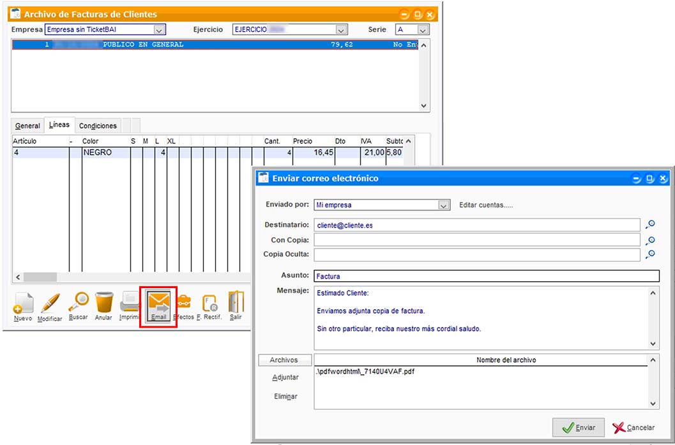Expand the Serie dropdown

pos(423,30)
